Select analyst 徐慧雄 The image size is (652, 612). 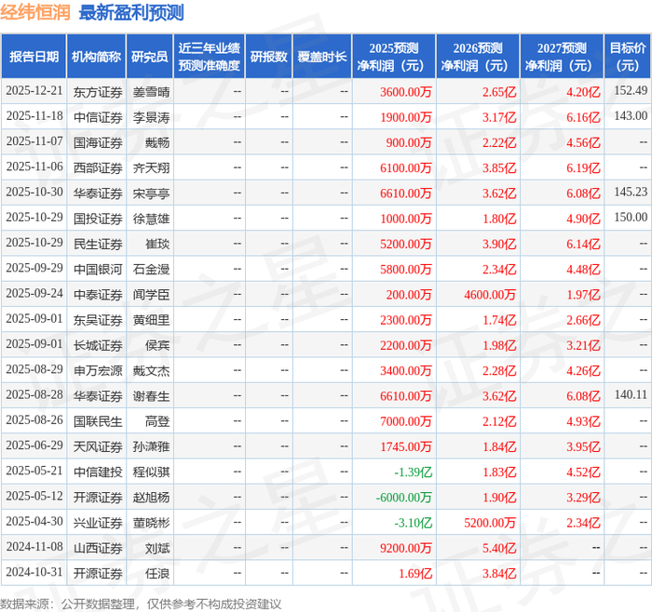[151, 219]
